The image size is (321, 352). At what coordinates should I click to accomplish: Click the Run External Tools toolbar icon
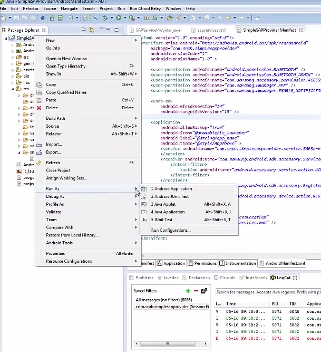tap(132, 18)
